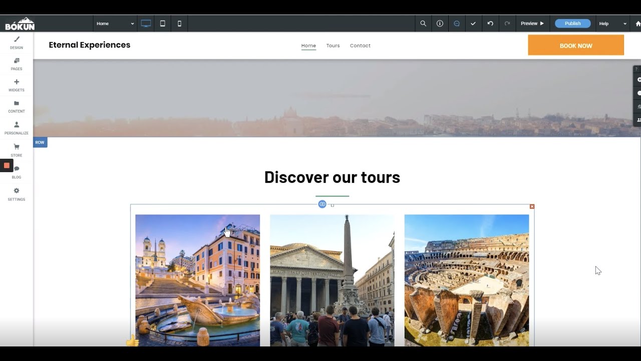Click the Bokun logo
641x361 pixels.
coord(20,24)
